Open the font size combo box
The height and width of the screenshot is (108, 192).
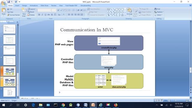click(x=54, y=10)
